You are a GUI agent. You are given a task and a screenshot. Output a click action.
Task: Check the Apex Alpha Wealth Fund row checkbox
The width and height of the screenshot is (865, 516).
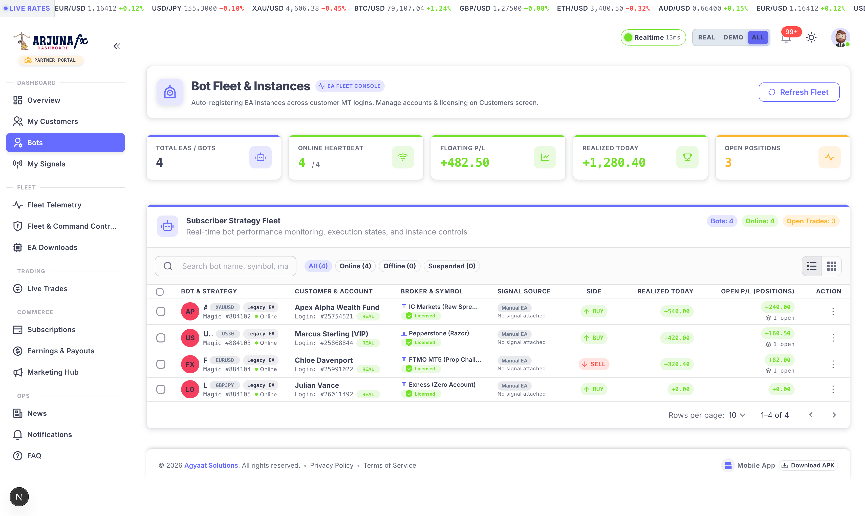161,311
